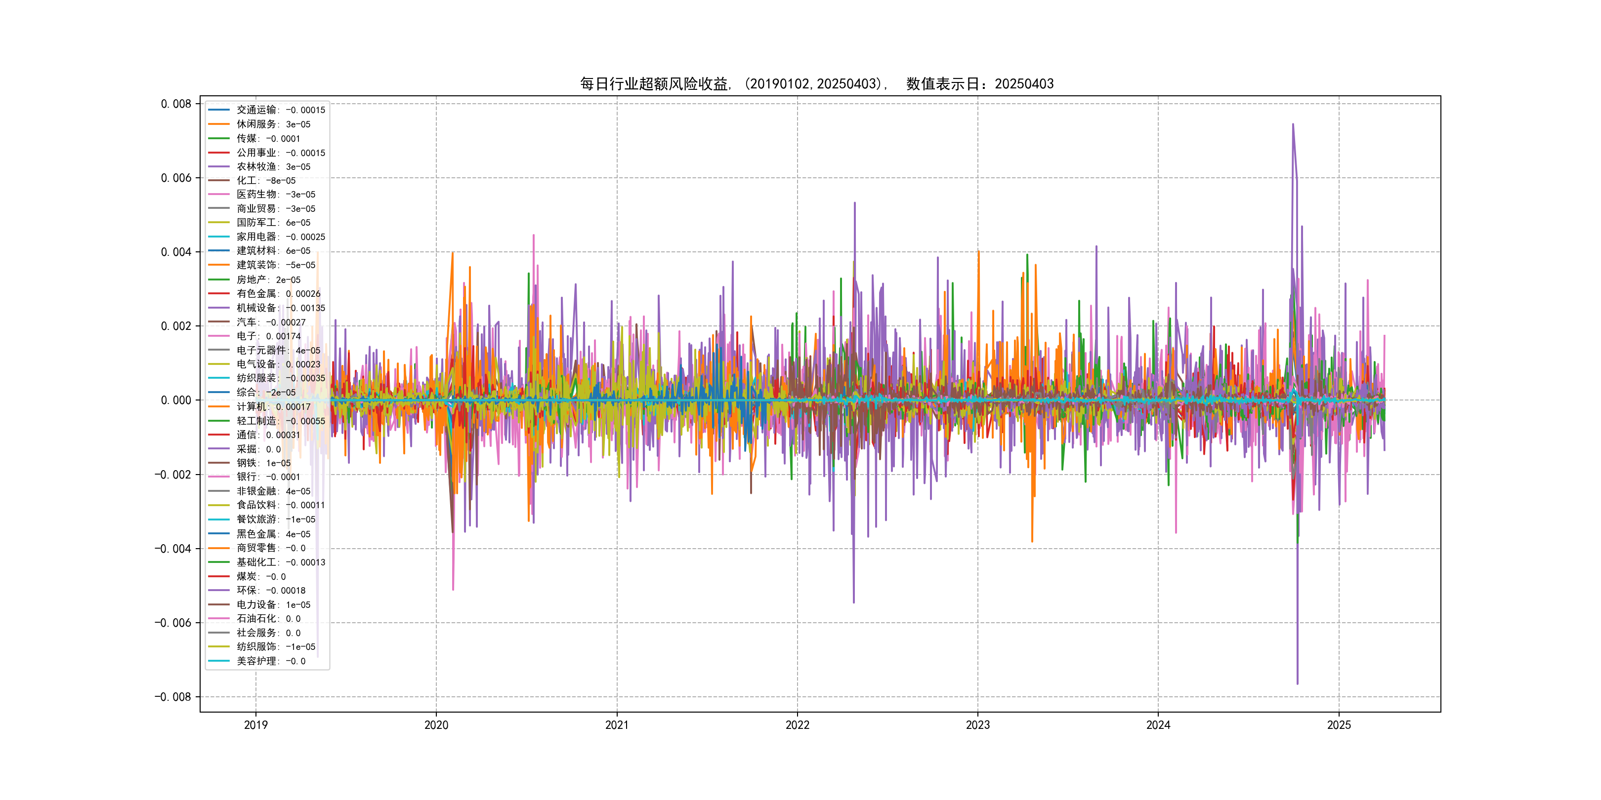Click the 2025 x-axis tick label
Viewport: 1601px width, 800px height.
pos(1339,725)
